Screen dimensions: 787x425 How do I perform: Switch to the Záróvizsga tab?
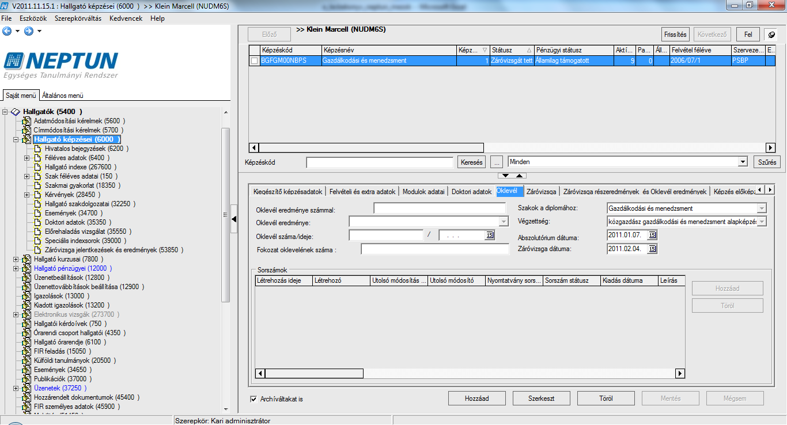542,191
